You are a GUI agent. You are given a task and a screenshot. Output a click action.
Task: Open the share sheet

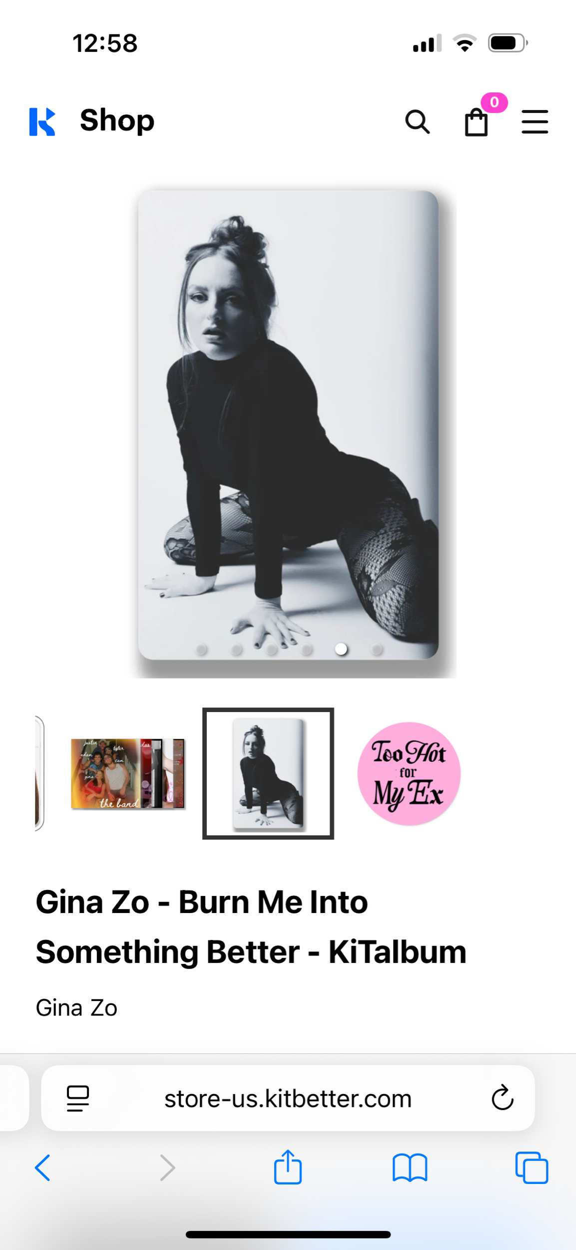coord(288,1166)
